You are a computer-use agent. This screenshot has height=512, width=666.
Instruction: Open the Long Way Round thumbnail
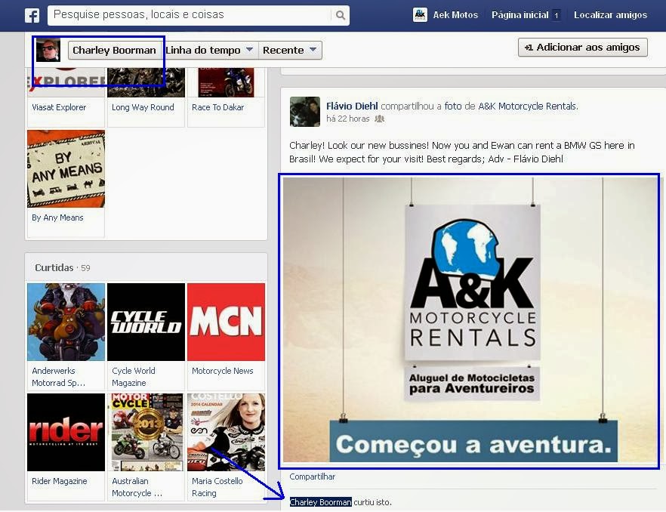click(x=146, y=82)
